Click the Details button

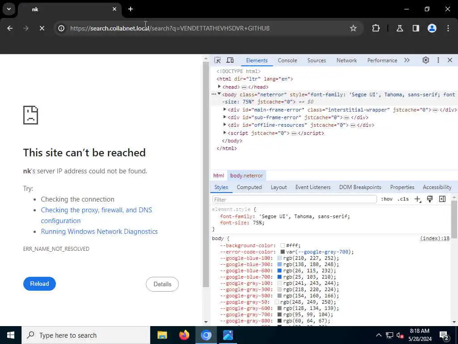[162, 284]
